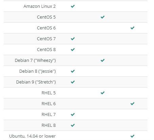Click the checkmark in RHEL 6 row
This screenshot has height=140, width=154.
click(x=132, y=103)
